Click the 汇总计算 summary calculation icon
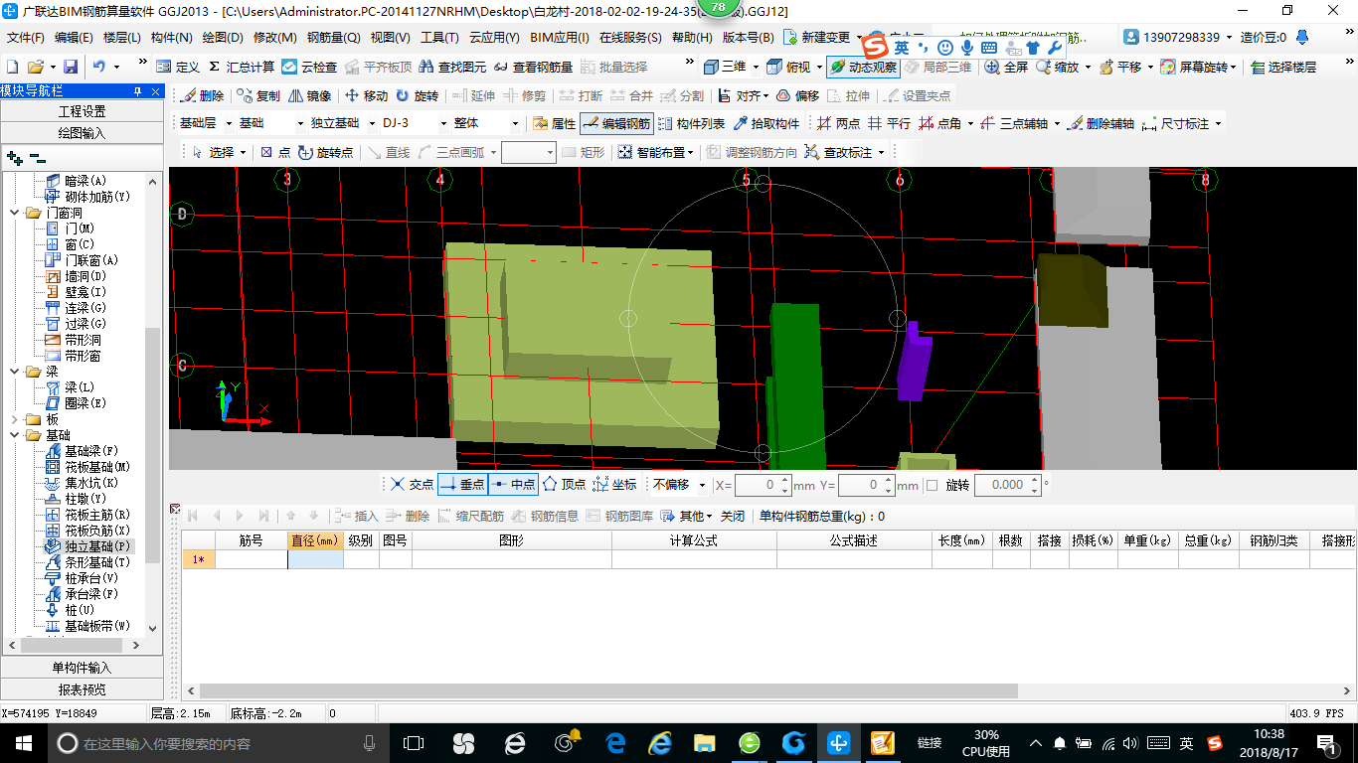The width and height of the screenshot is (1358, 763). pos(242,67)
